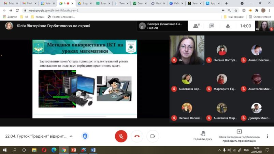Screen dimensions: 274x154
Task: Turn on the camera button
Action: (153, 136)
